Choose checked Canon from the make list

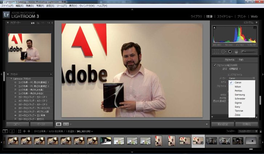242,83
